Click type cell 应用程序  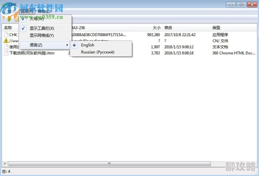point(220,35)
